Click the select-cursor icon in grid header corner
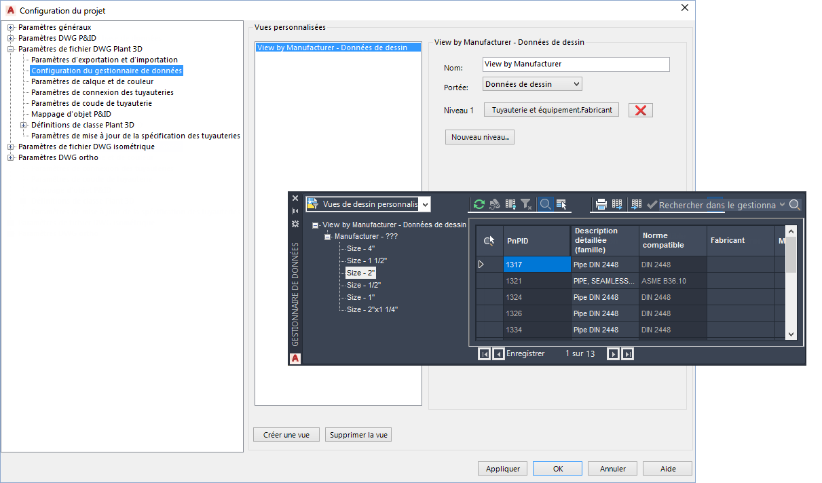This screenshot has width=822, height=483. [x=489, y=241]
